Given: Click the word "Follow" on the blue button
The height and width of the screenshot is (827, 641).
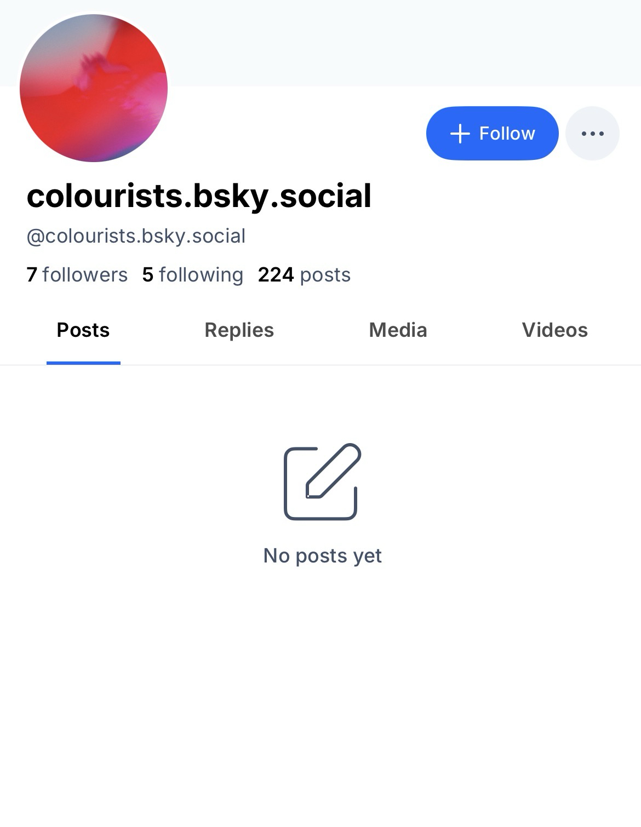Looking at the screenshot, I should (507, 134).
